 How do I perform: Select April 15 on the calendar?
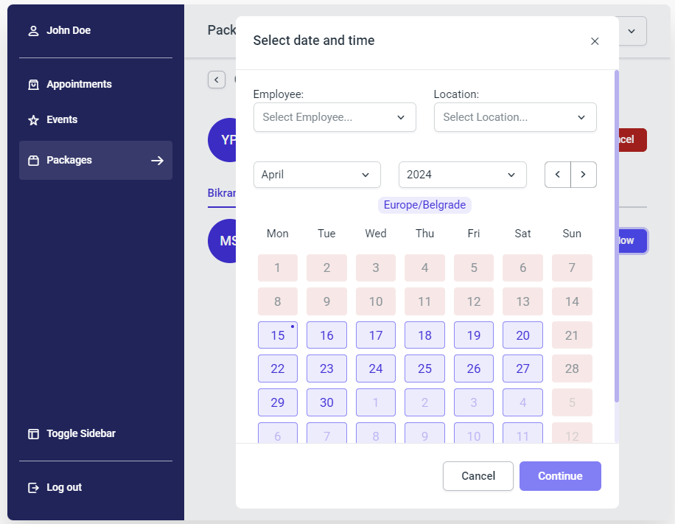pyautogui.click(x=278, y=335)
